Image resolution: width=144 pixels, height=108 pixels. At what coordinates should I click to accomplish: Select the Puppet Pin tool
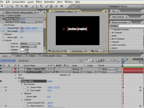tap(61, 6)
